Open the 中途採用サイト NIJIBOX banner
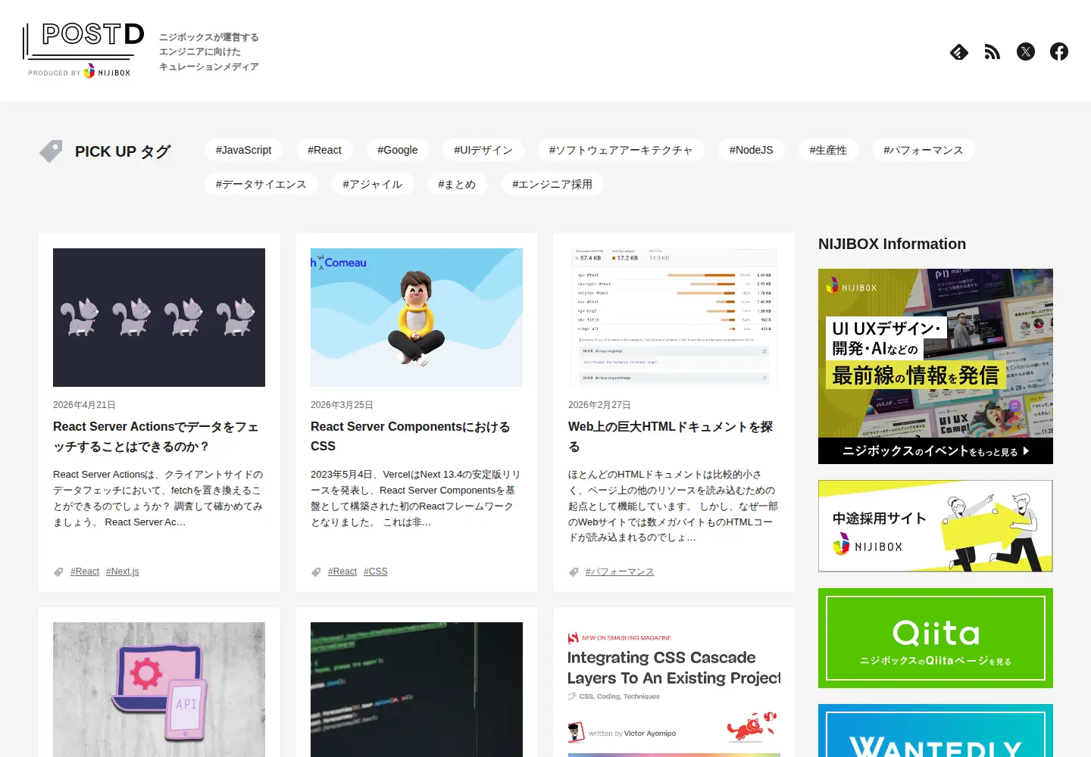1091x757 pixels. 936,526
